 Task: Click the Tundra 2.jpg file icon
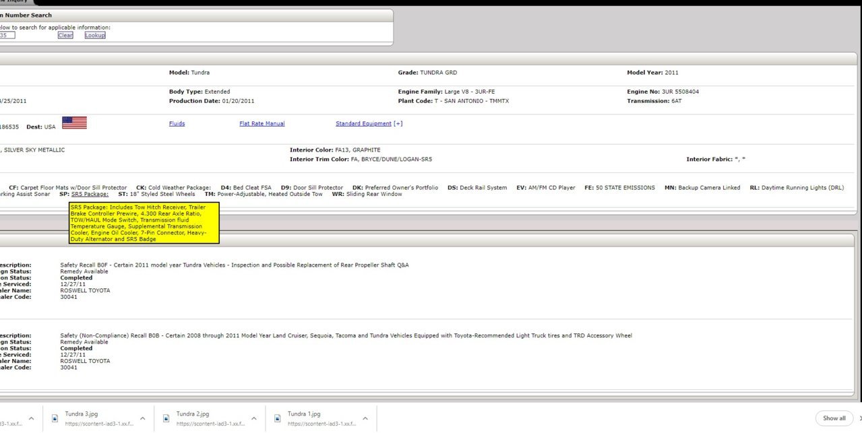tap(166, 418)
